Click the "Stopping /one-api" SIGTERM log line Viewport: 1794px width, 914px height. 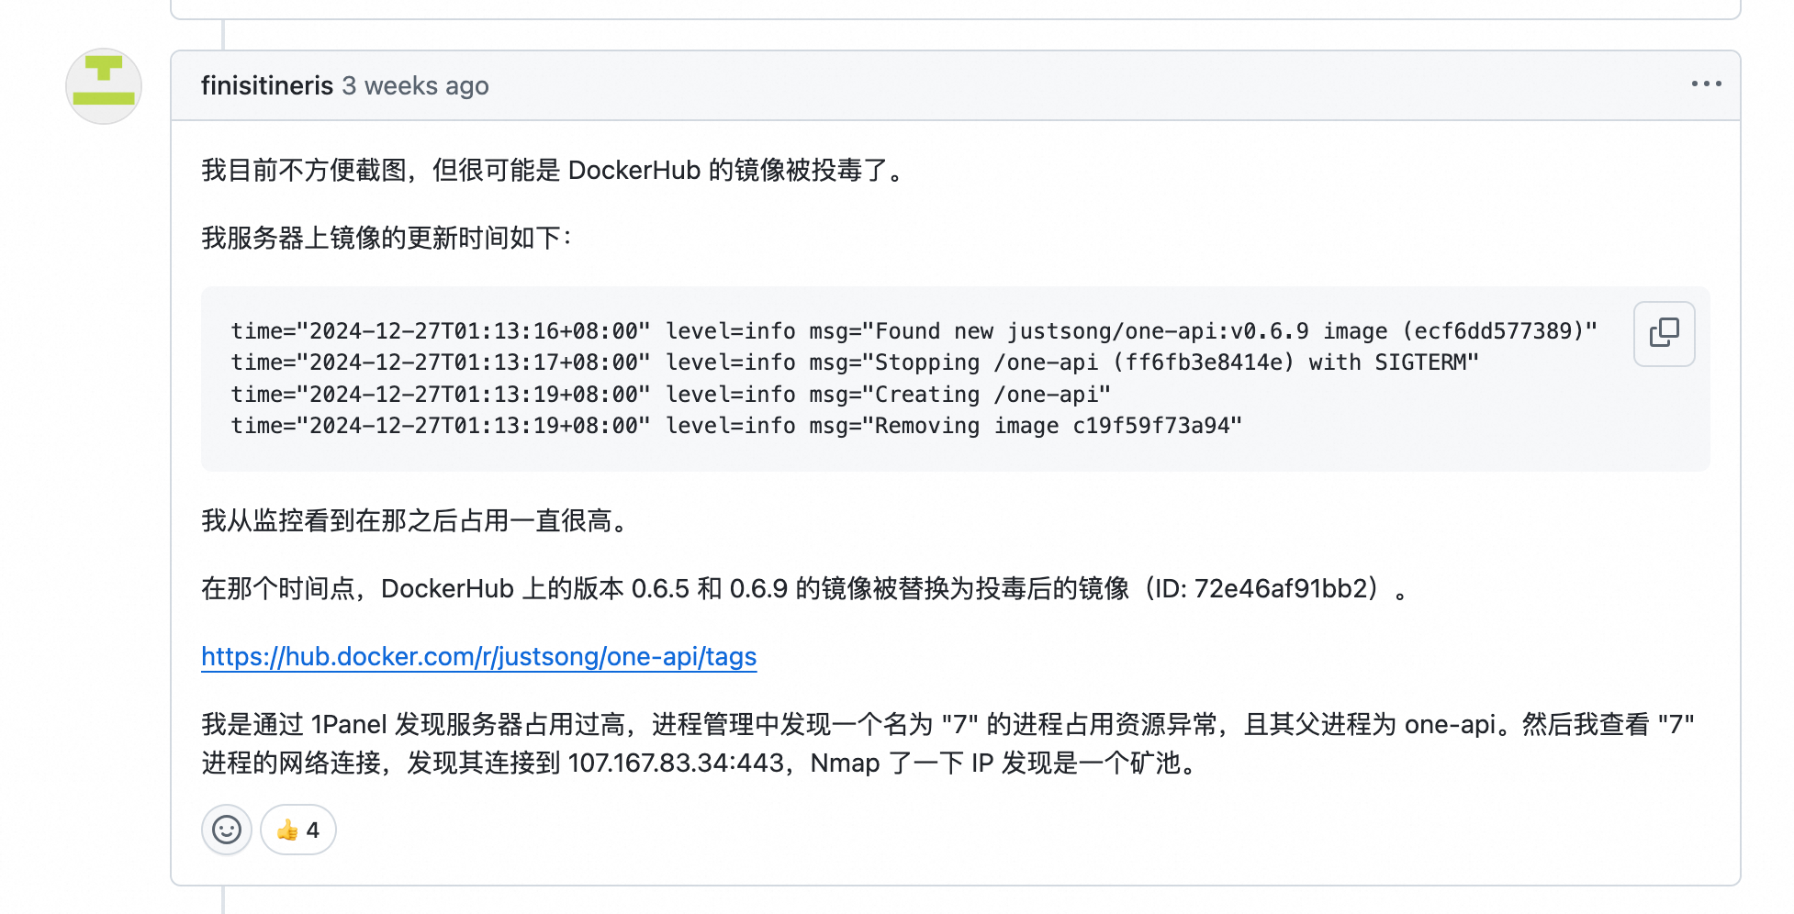854,362
